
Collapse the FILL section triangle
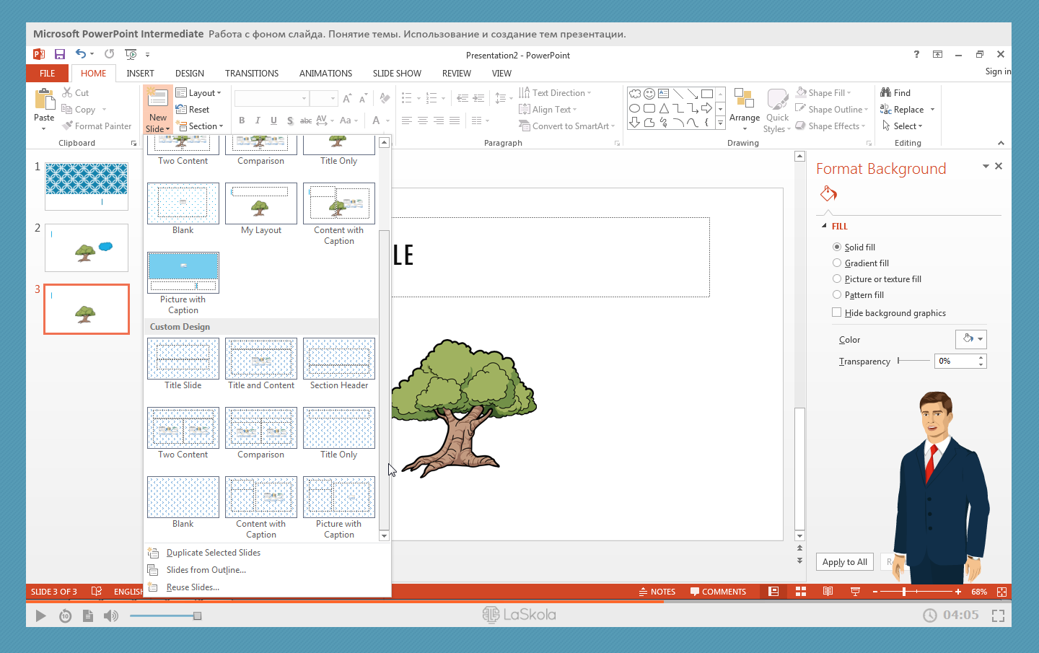click(824, 227)
